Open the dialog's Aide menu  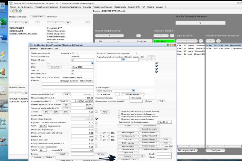pos(56,49)
